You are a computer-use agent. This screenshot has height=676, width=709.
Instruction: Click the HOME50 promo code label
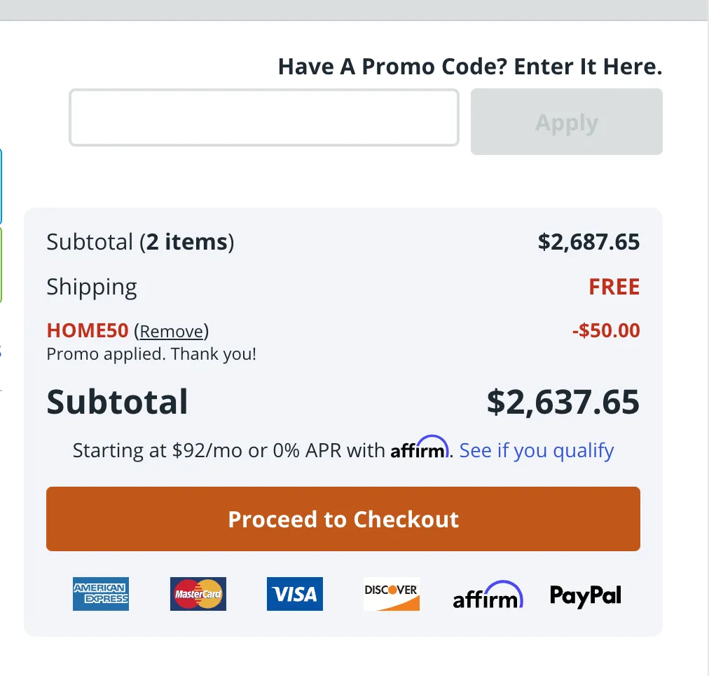point(88,331)
